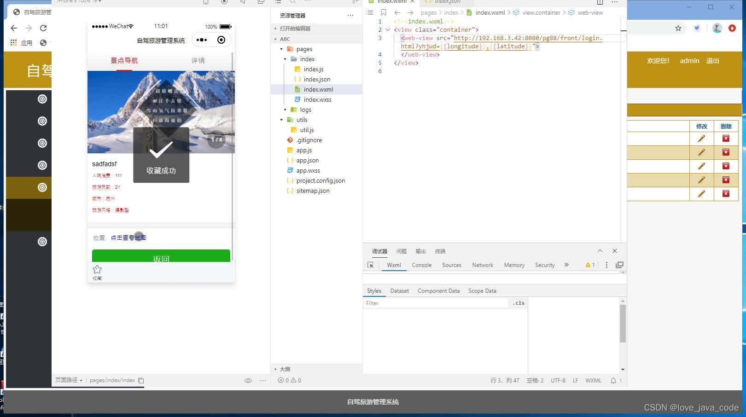
Task: Open project.config.json in the file tree
Action: coord(321,180)
